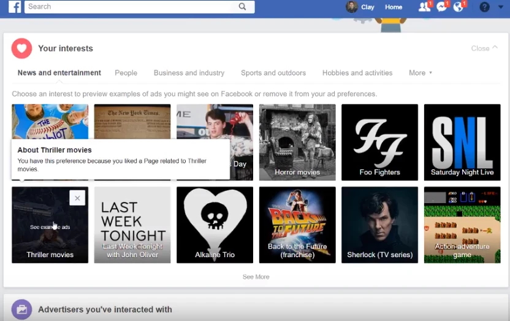Select the Saturday Night Live tile

click(462, 142)
